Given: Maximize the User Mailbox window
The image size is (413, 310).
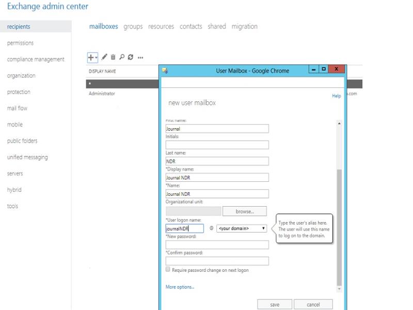Looking at the screenshot, I should 324,69.
